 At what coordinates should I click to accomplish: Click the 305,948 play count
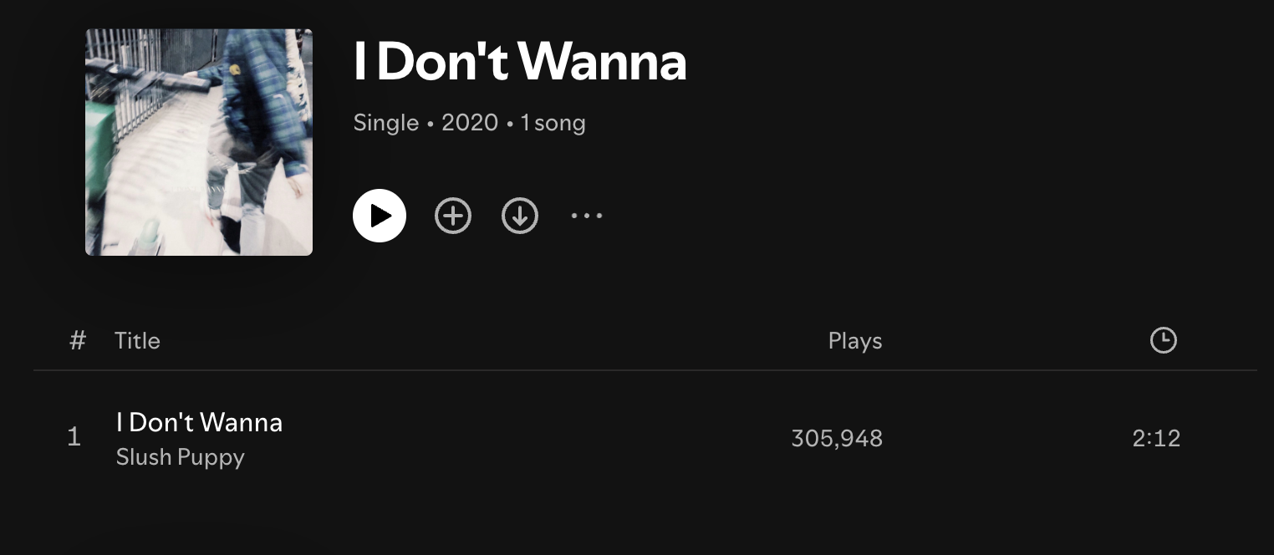(x=837, y=438)
